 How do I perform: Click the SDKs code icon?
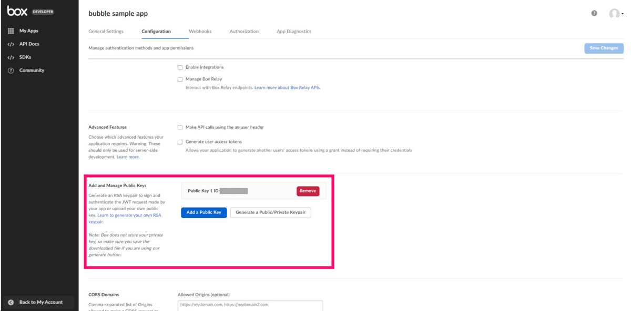click(x=11, y=57)
